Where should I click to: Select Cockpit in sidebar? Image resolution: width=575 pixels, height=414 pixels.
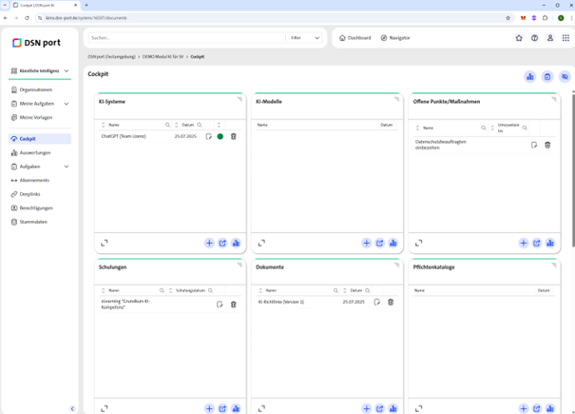[40, 139]
